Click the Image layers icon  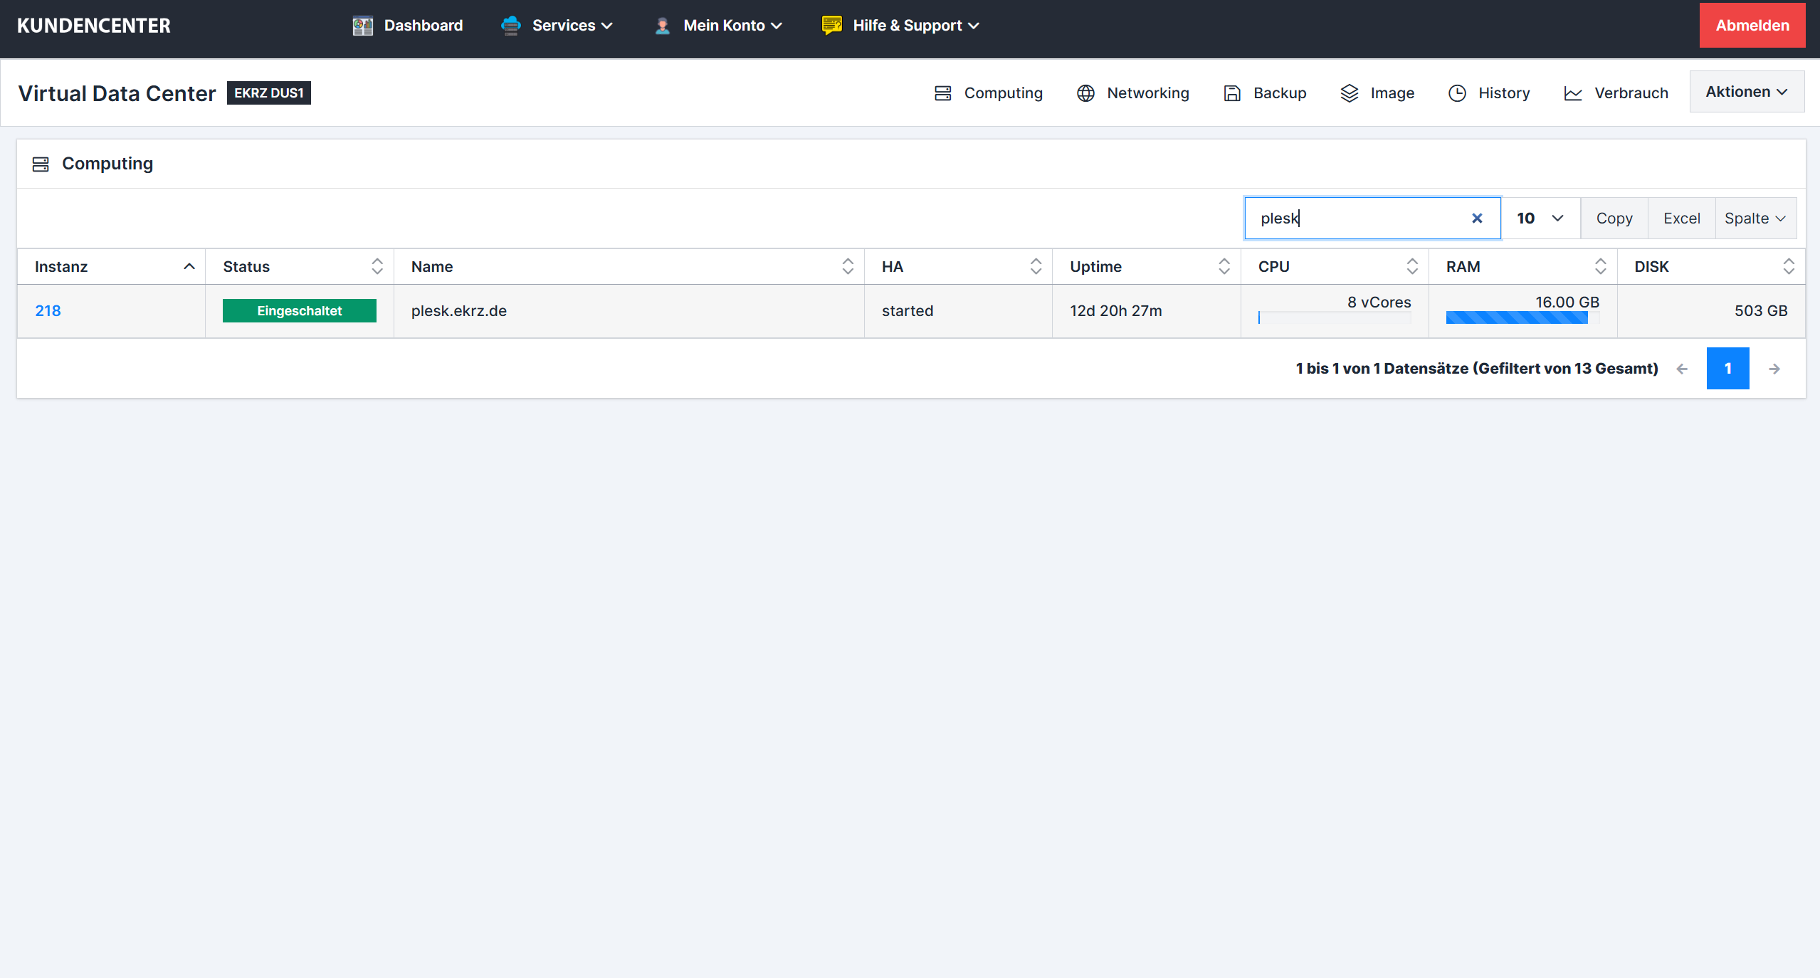click(1349, 93)
